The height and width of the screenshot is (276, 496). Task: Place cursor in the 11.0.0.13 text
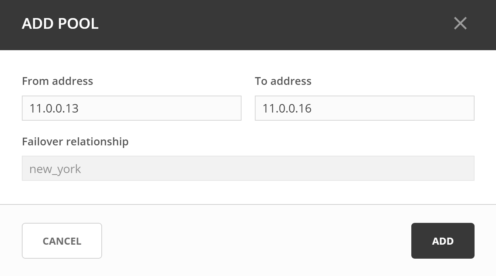click(54, 108)
